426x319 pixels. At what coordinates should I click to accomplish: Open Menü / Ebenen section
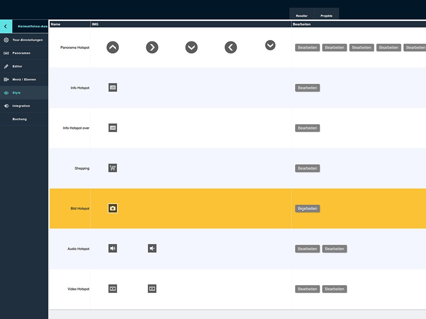(24, 80)
